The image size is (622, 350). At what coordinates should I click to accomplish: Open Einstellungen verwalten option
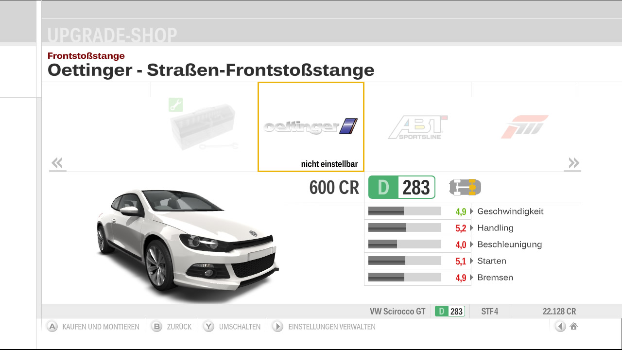(x=324, y=327)
